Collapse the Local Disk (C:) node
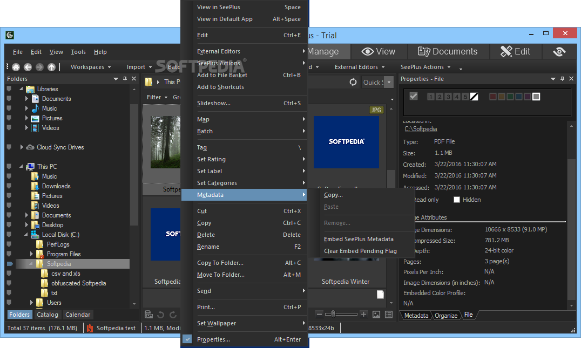The height and width of the screenshot is (348, 581). click(x=26, y=234)
